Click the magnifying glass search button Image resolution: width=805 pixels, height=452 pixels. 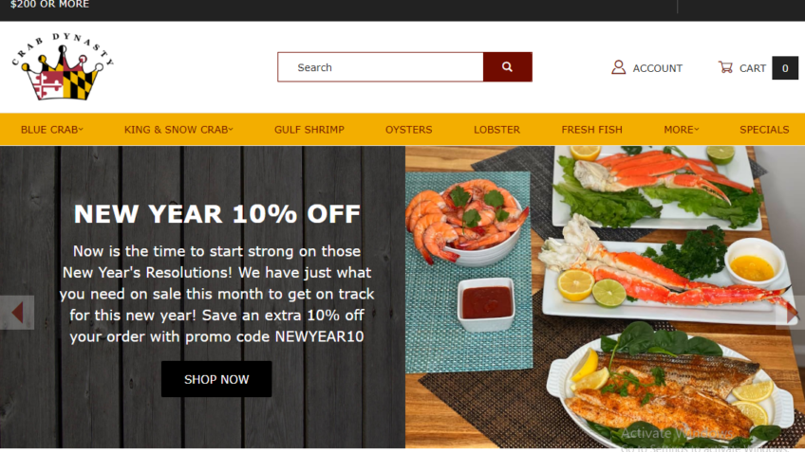(x=507, y=67)
